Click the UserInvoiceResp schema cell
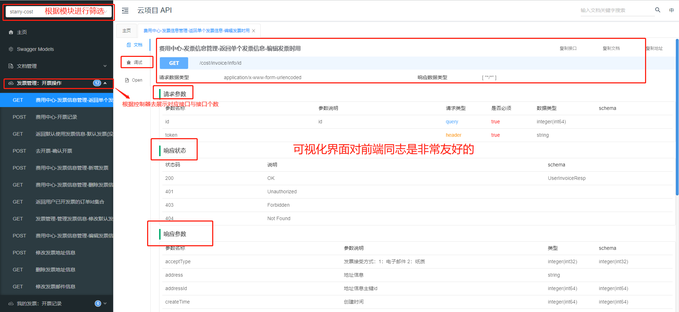The height and width of the screenshot is (312, 679). click(567, 178)
